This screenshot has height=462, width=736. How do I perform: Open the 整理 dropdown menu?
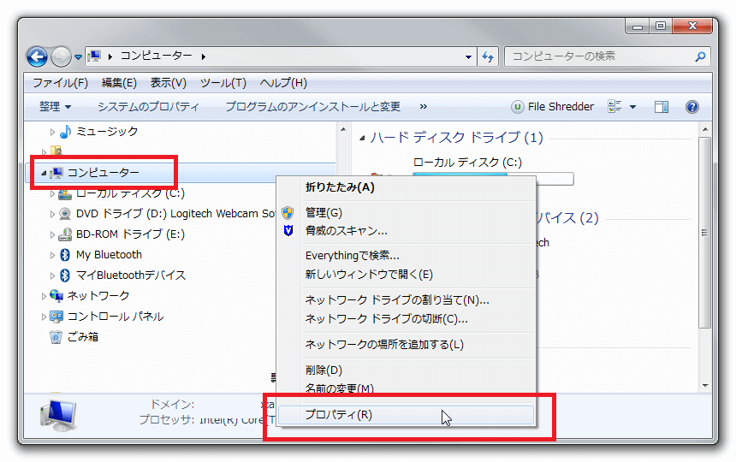(55, 107)
